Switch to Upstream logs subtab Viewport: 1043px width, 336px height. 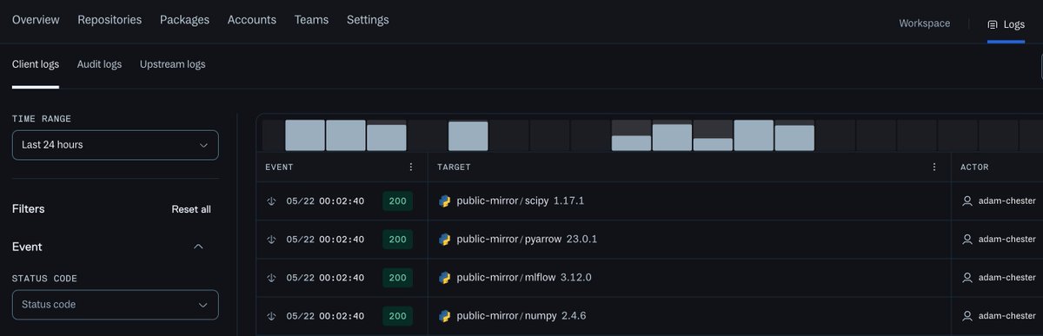pos(172,64)
